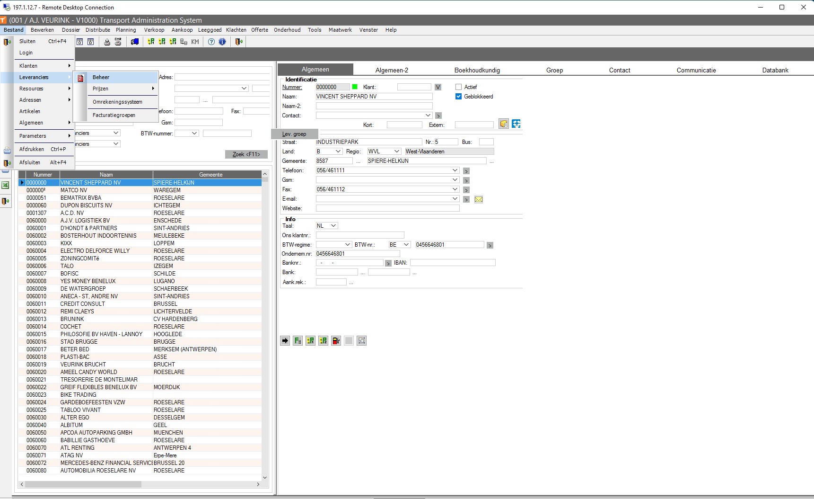
Task: Click the CMR printer toolbar icon
Action: coord(118,42)
